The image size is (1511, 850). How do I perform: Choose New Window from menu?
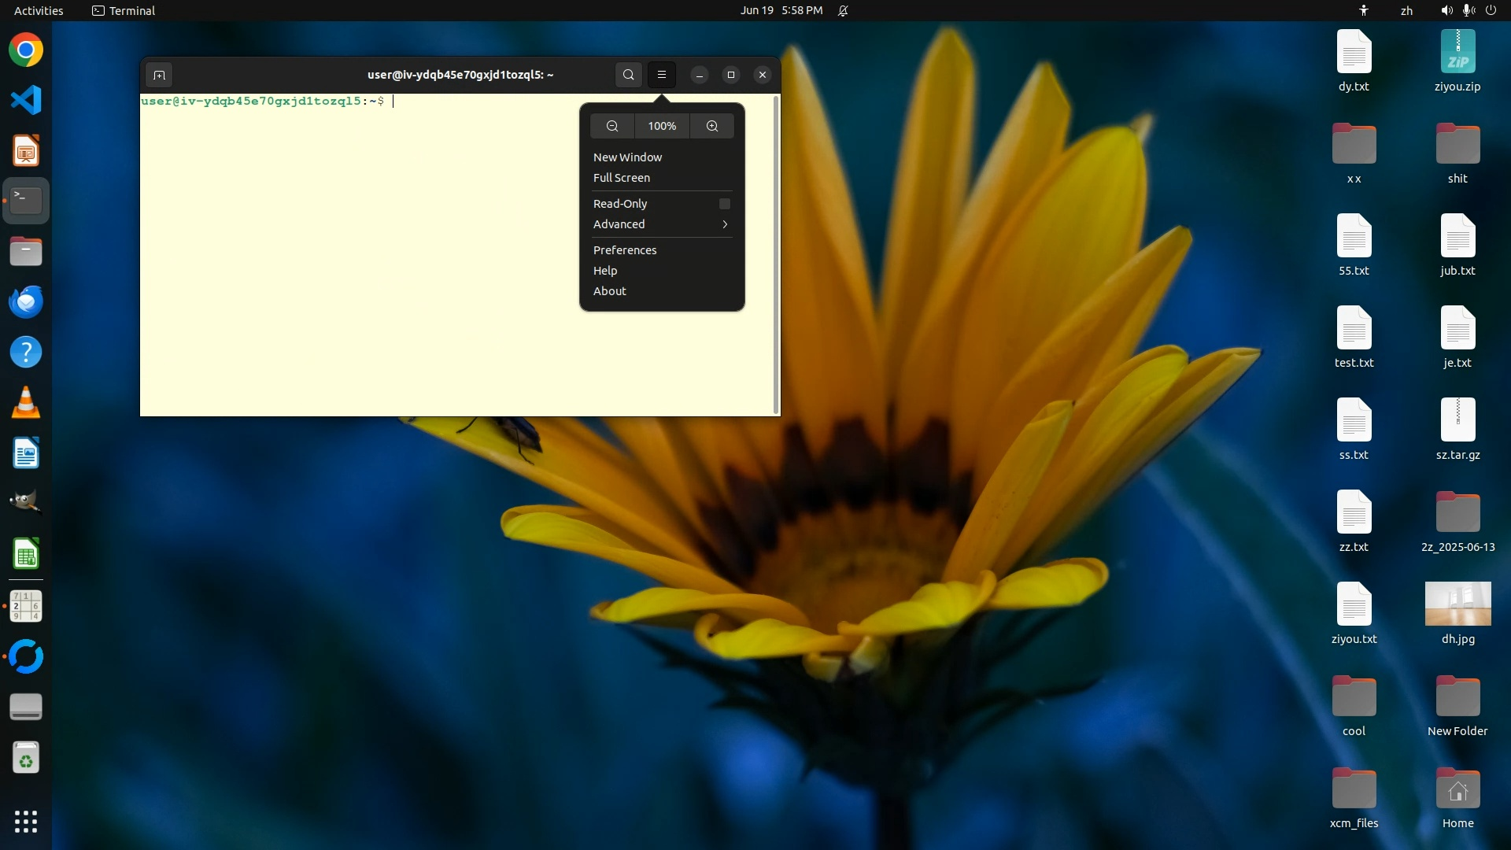point(627,157)
